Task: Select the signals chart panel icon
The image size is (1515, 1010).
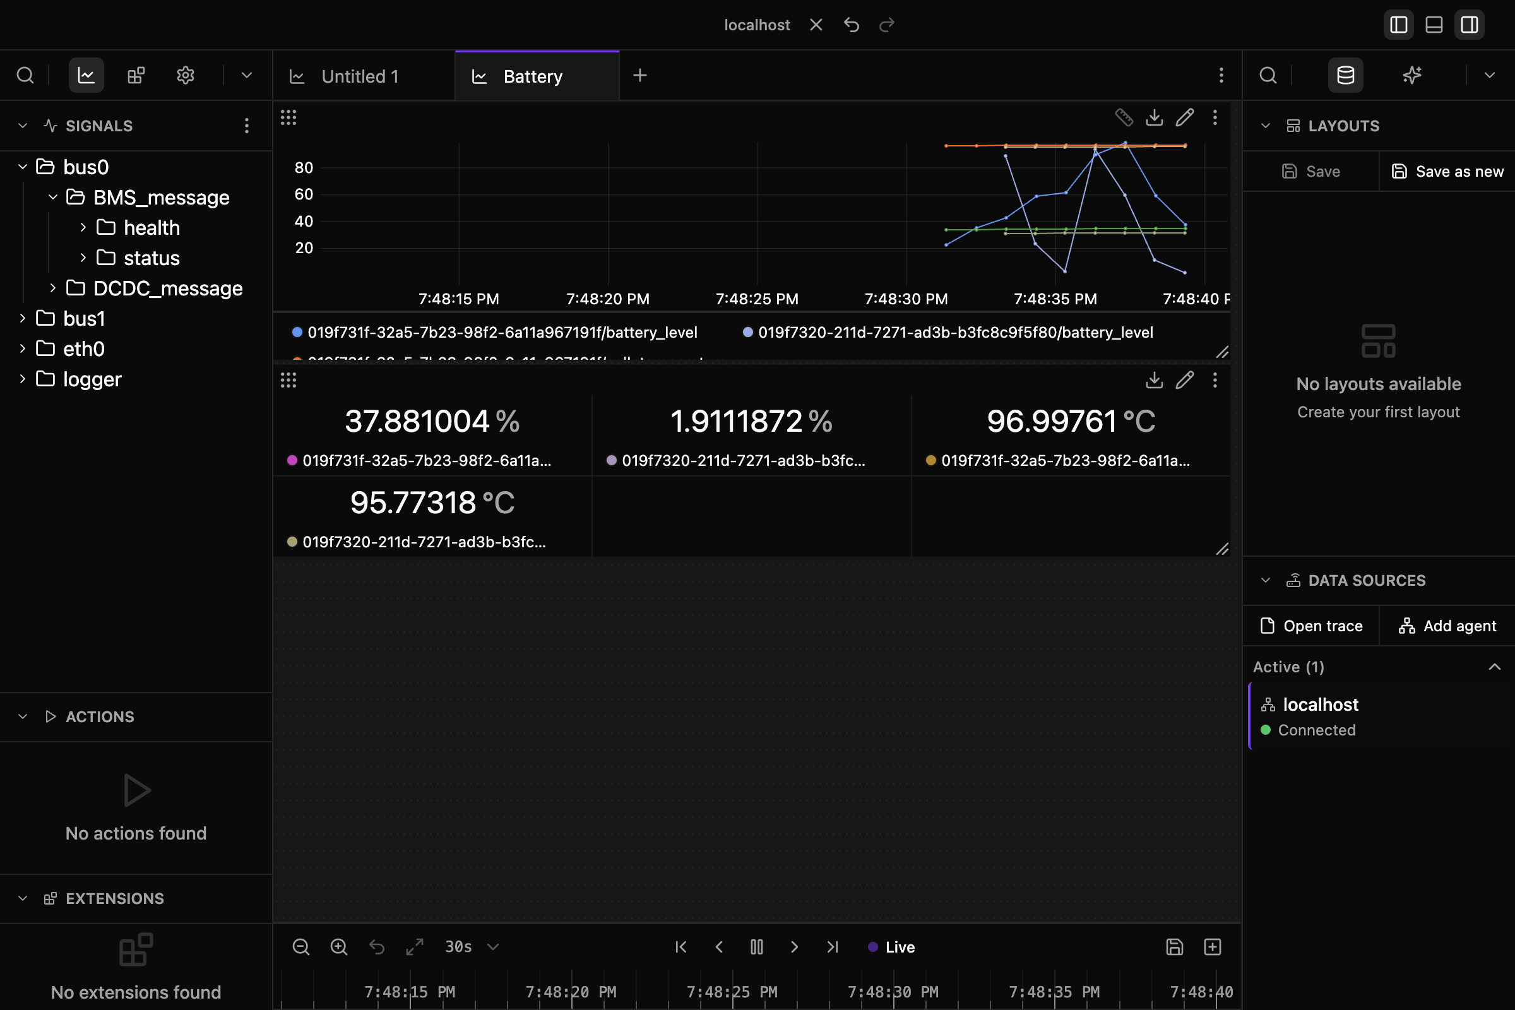Action: pos(86,75)
